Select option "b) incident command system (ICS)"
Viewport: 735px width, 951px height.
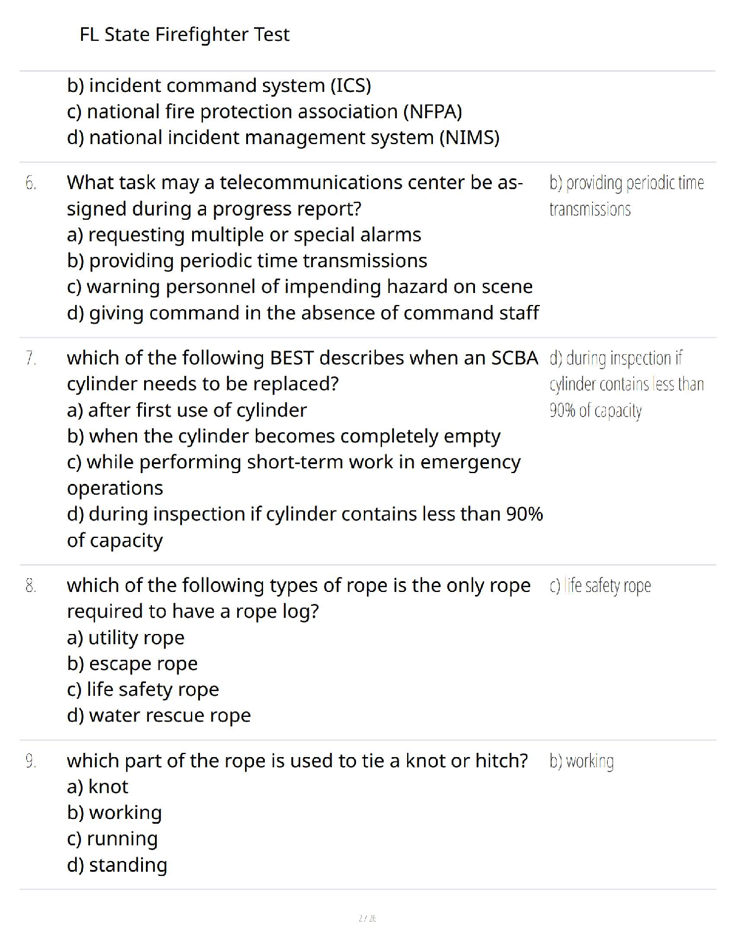coord(219,86)
